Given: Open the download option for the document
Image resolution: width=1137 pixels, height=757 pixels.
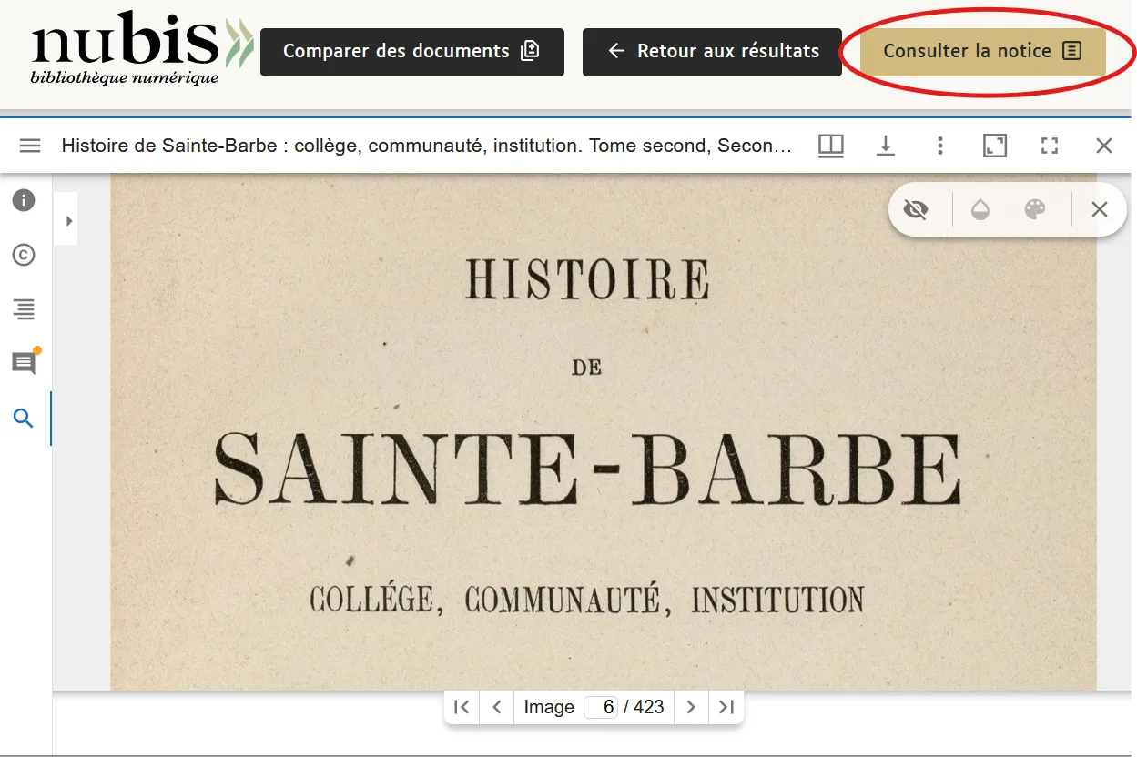Looking at the screenshot, I should [885, 145].
